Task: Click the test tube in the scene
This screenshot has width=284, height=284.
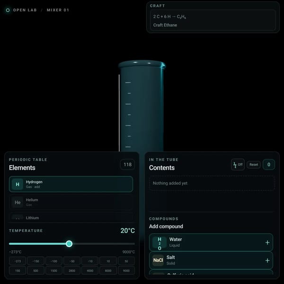Action: click(x=142, y=106)
